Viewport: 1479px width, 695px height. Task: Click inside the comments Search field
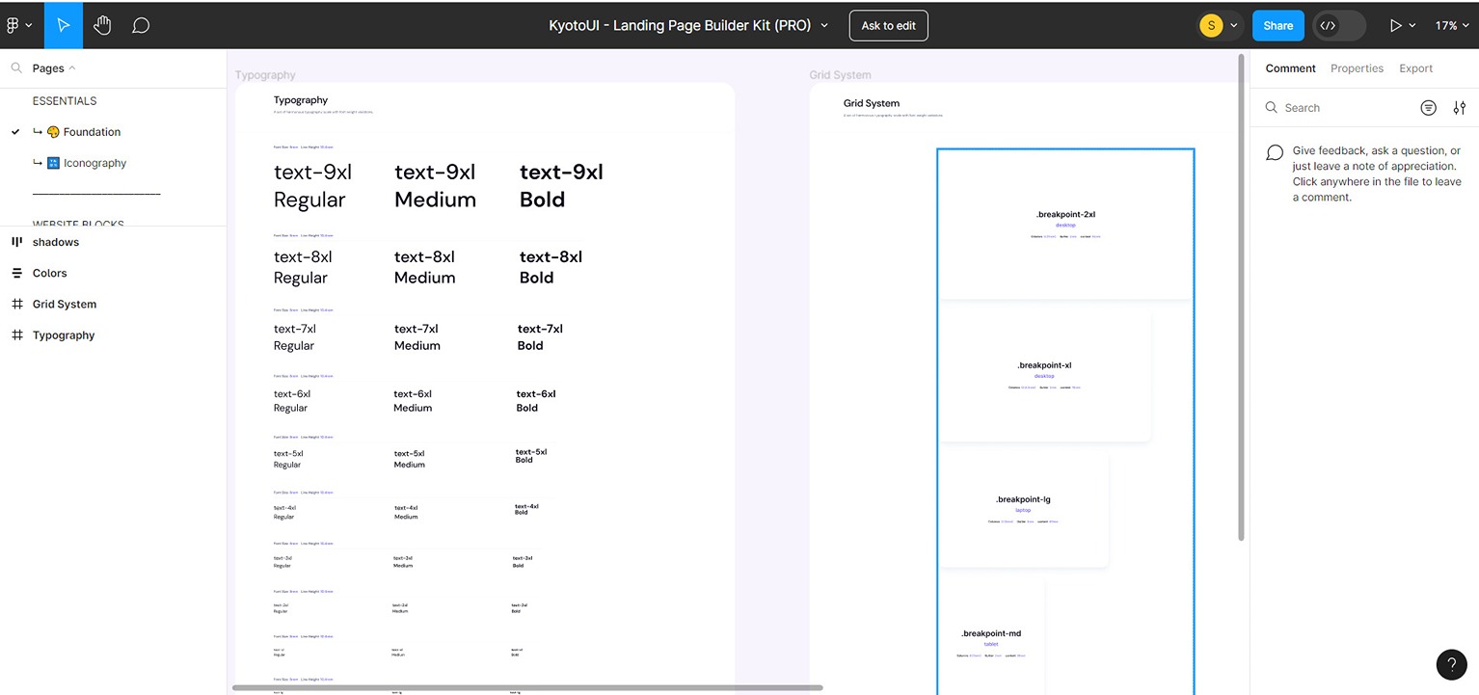(1331, 107)
